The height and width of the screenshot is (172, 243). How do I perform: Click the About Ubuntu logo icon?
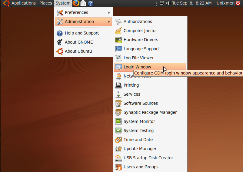click(60, 51)
